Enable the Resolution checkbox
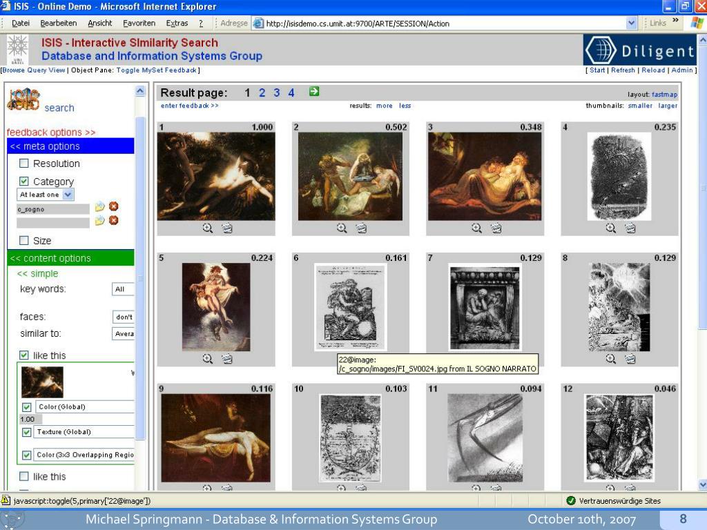Image resolution: width=707 pixels, height=530 pixels. click(x=24, y=163)
